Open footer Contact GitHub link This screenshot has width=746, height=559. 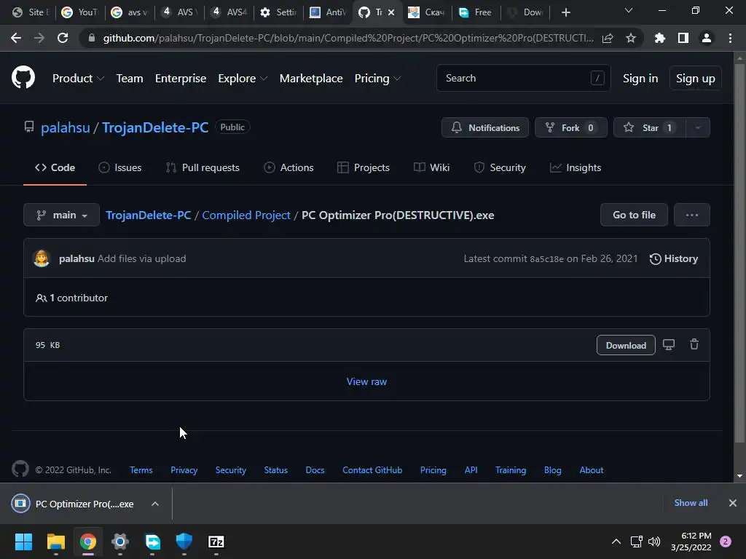(x=372, y=470)
